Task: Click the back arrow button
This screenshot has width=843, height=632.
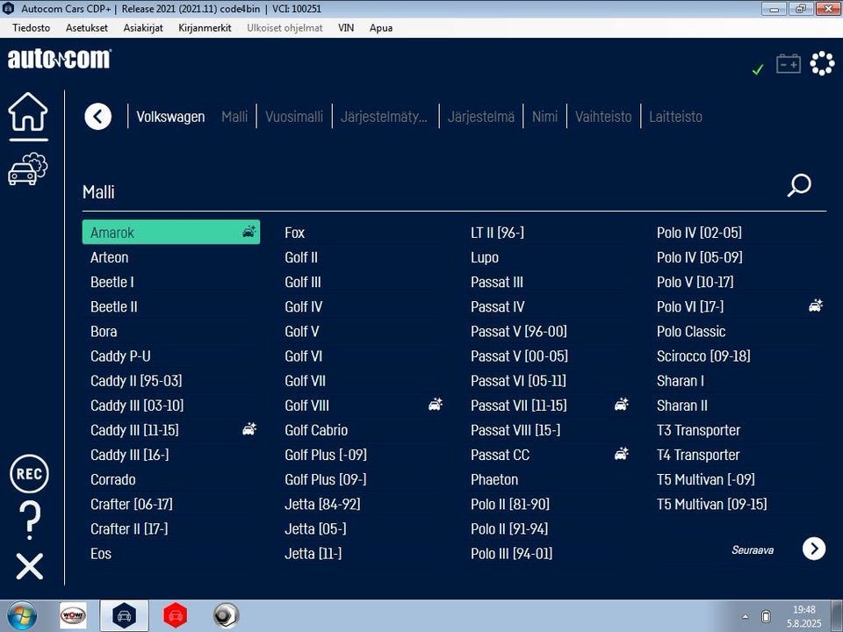Action: 97,116
